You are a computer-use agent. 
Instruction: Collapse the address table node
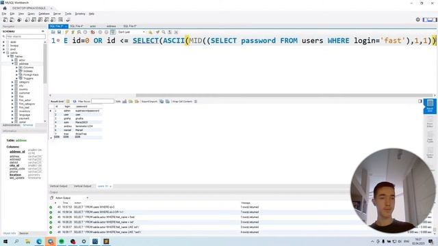coord(12,64)
